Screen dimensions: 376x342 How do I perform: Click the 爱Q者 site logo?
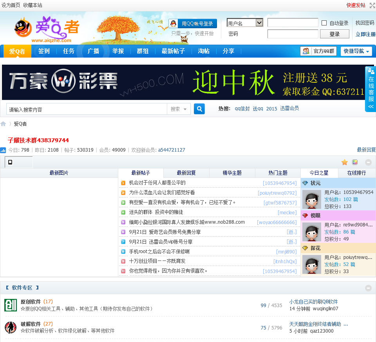(47, 29)
